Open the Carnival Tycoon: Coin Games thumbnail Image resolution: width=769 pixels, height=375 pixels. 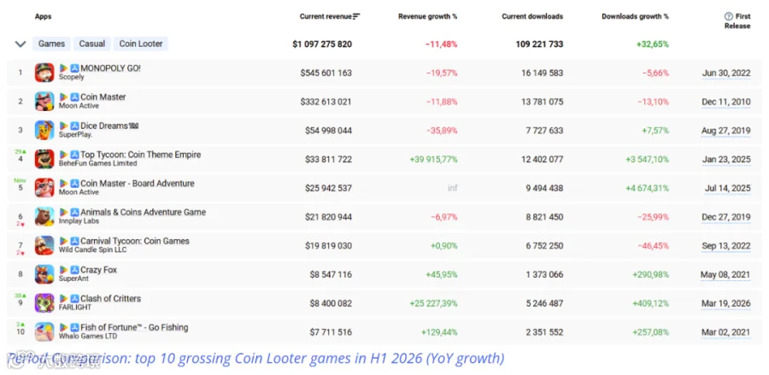[x=44, y=246]
